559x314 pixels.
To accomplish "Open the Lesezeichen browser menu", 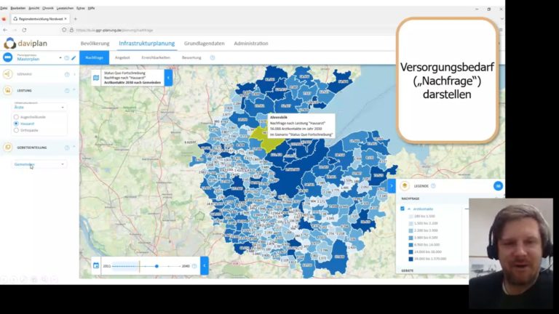I will [x=65, y=8].
